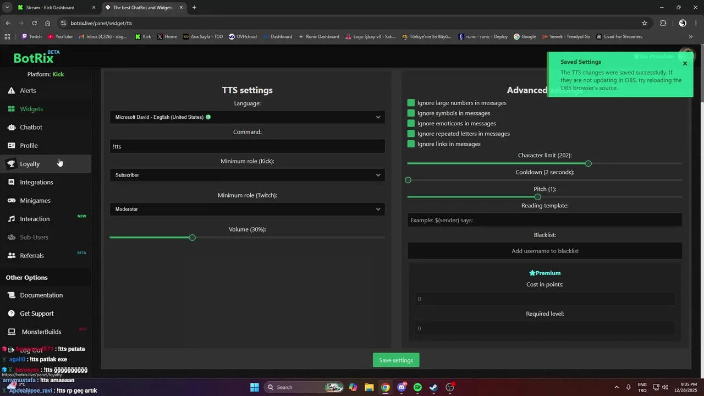Open the YouTube bookmark
Screen dimensions: 704x396
tap(60, 37)
